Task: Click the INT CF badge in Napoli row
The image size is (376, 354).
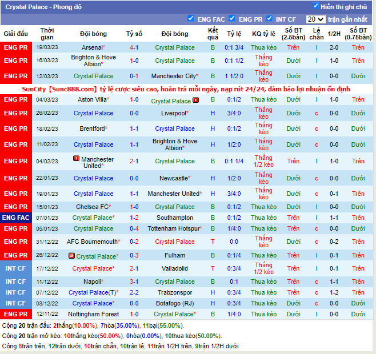Action: pos(15,281)
